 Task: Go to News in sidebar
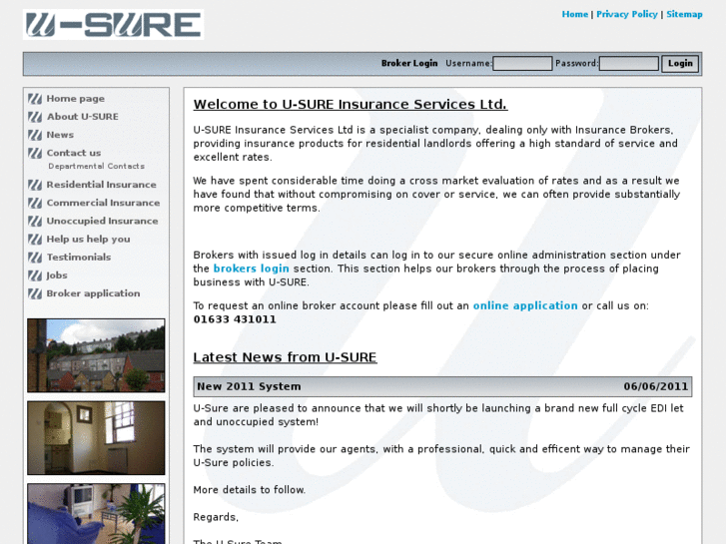point(60,135)
